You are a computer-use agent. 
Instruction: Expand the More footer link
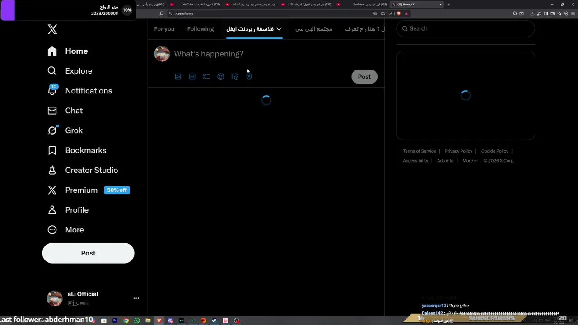(x=470, y=161)
